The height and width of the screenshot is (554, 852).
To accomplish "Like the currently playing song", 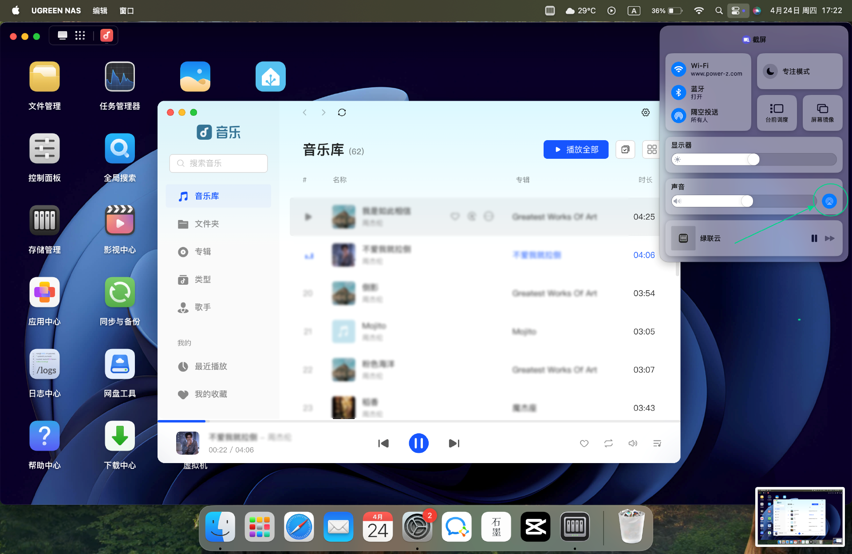I will click(584, 444).
